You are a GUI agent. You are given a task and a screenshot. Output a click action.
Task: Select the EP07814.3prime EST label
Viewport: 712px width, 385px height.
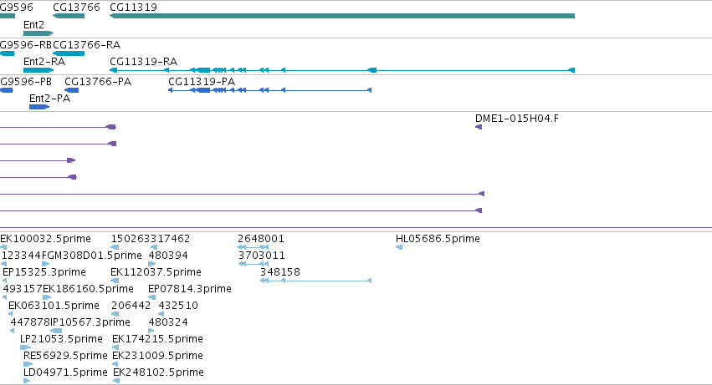coord(190,289)
